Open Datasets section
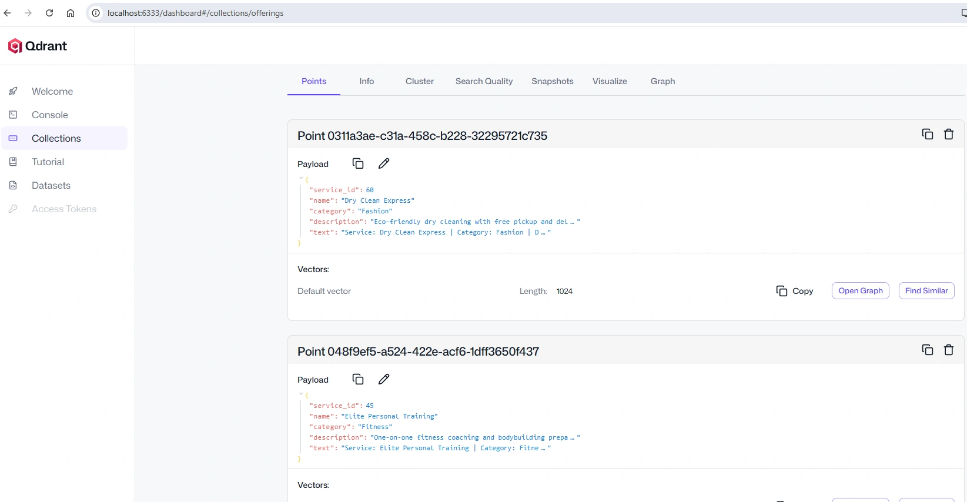This screenshot has width=967, height=502. (x=51, y=185)
